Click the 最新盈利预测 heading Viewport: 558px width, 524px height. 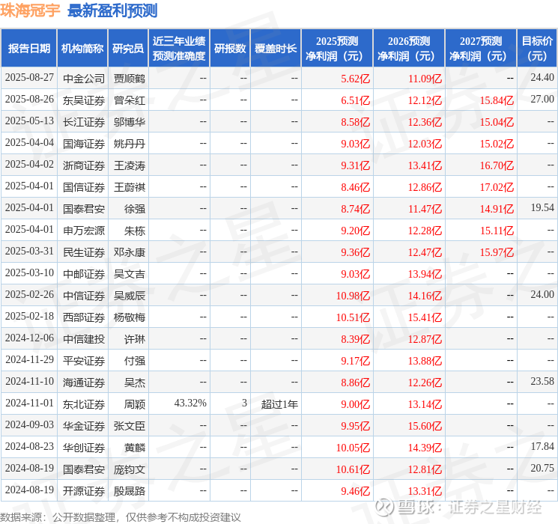click(112, 10)
